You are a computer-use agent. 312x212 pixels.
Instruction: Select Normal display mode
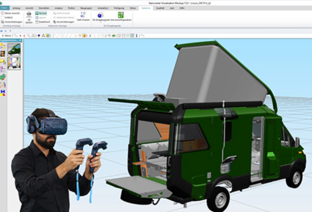click(x=41, y=13)
